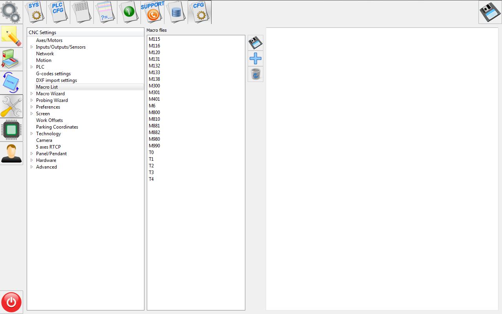Image resolution: width=502 pixels, height=314 pixels.
Task: Open the user profile sidebar icon
Action: coord(11,153)
